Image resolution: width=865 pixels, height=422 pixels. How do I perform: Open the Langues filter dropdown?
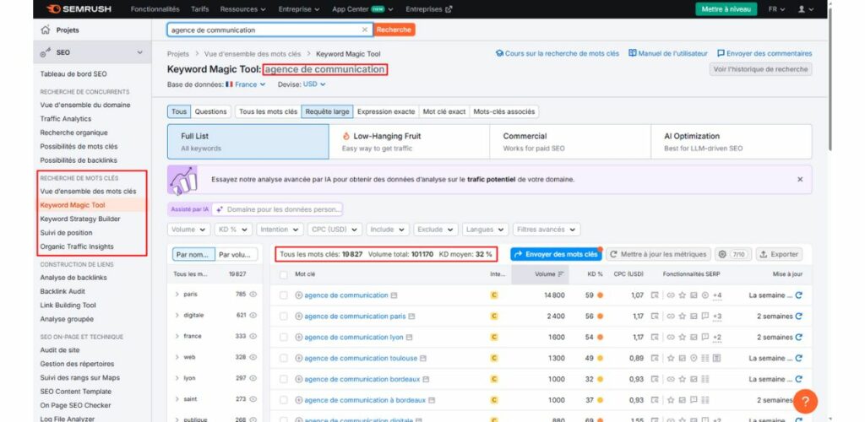click(485, 230)
